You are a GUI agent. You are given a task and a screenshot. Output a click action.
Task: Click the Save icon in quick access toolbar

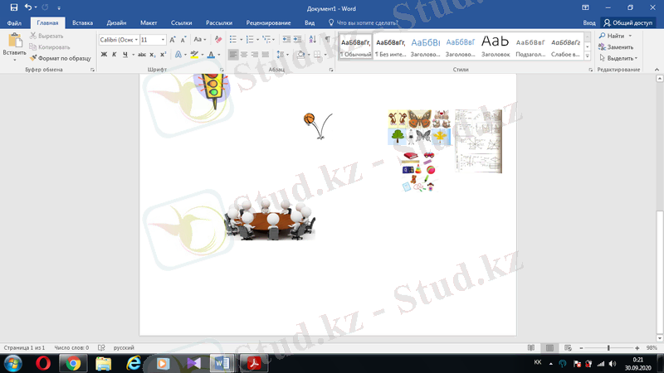(x=14, y=7)
